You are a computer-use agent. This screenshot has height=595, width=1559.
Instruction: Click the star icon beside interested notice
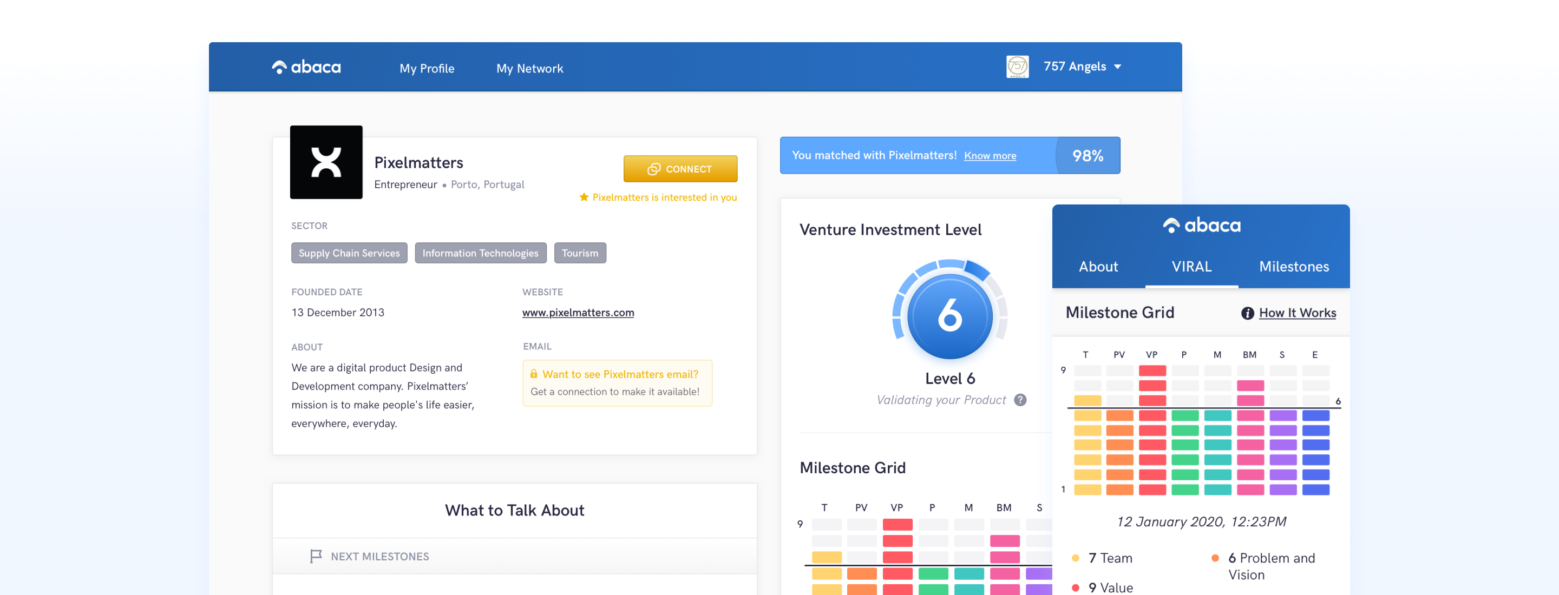click(584, 197)
